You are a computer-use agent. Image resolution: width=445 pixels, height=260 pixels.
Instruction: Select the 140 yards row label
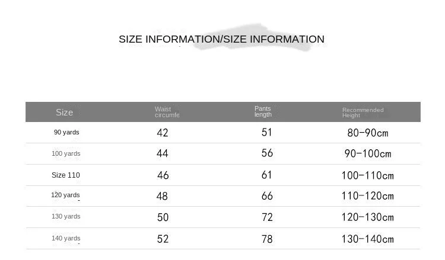tap(66, 238)
